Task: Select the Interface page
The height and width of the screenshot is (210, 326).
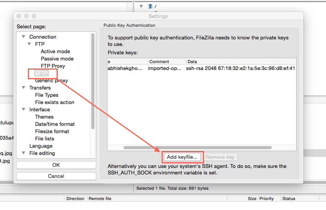Action: click(x=39, y=109)
